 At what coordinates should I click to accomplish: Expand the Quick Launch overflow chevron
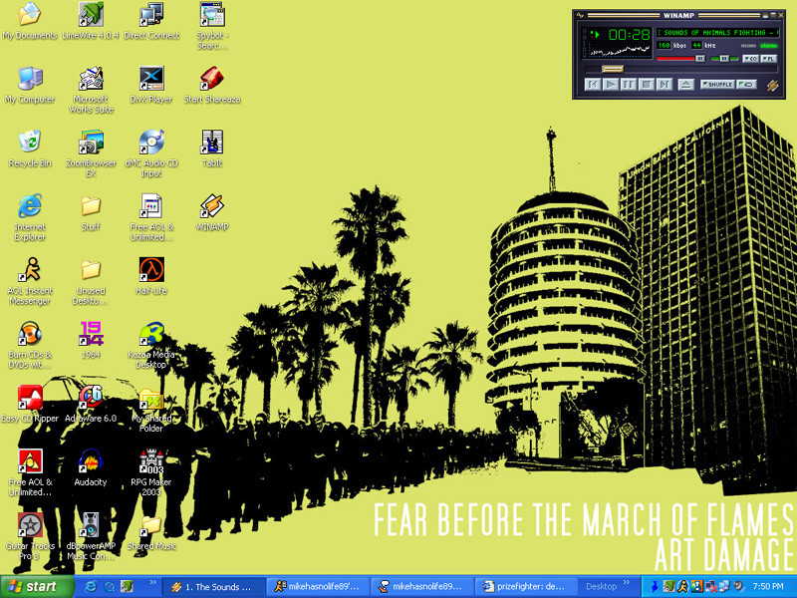tap(152, 583)
